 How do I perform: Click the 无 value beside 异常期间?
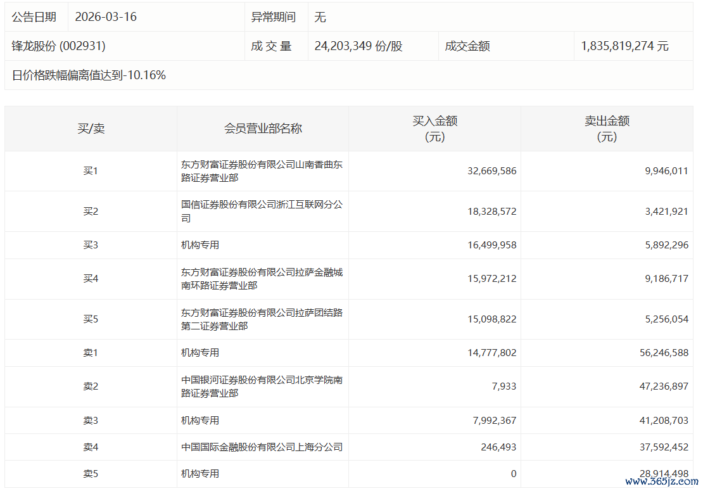click(x=320, y=17)
